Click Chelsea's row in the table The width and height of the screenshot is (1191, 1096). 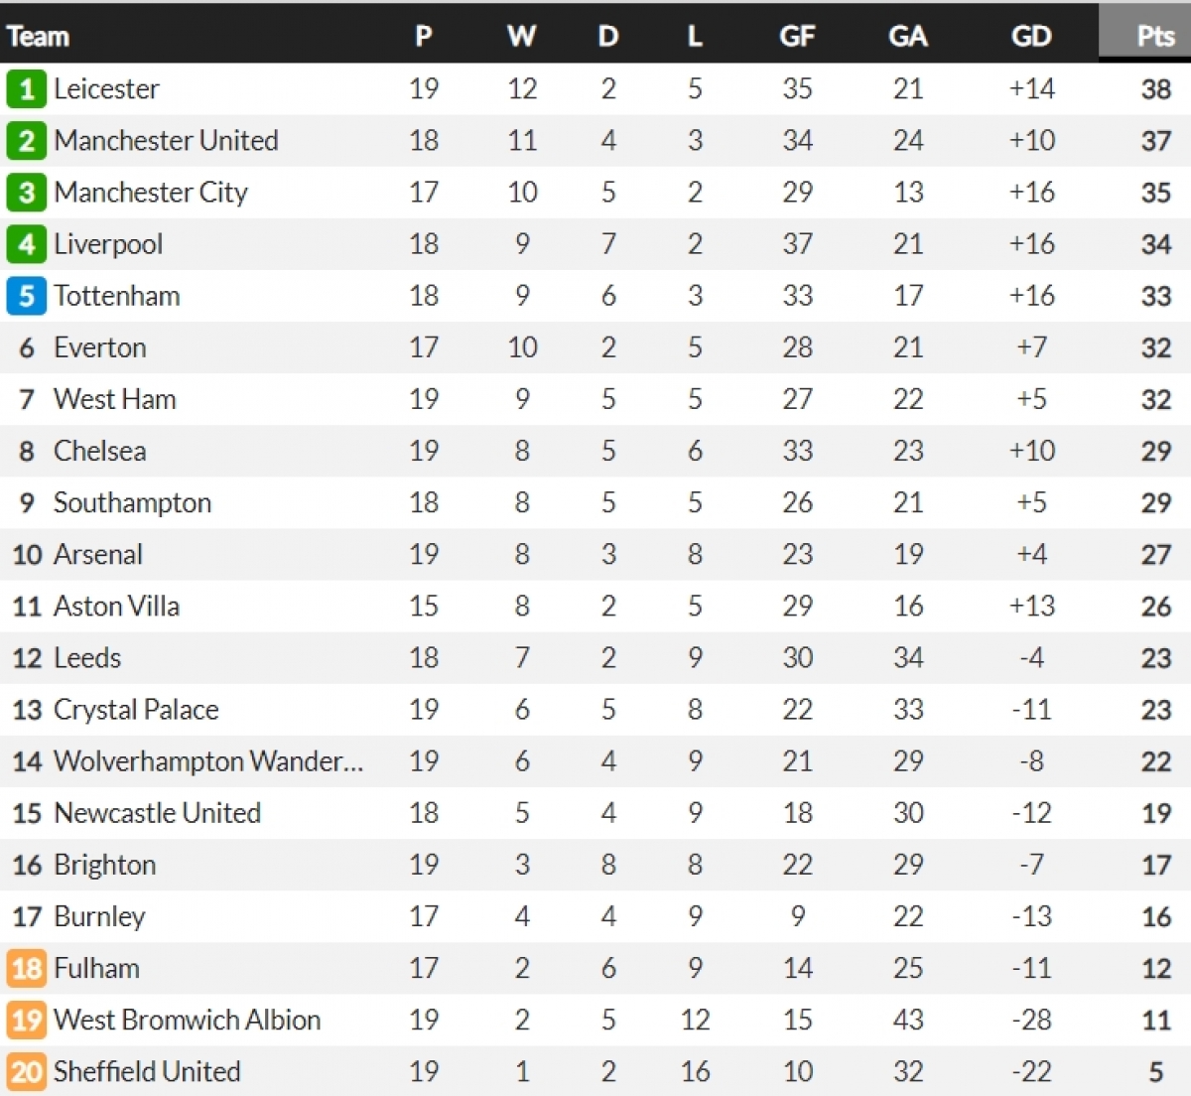coord(595,452)
